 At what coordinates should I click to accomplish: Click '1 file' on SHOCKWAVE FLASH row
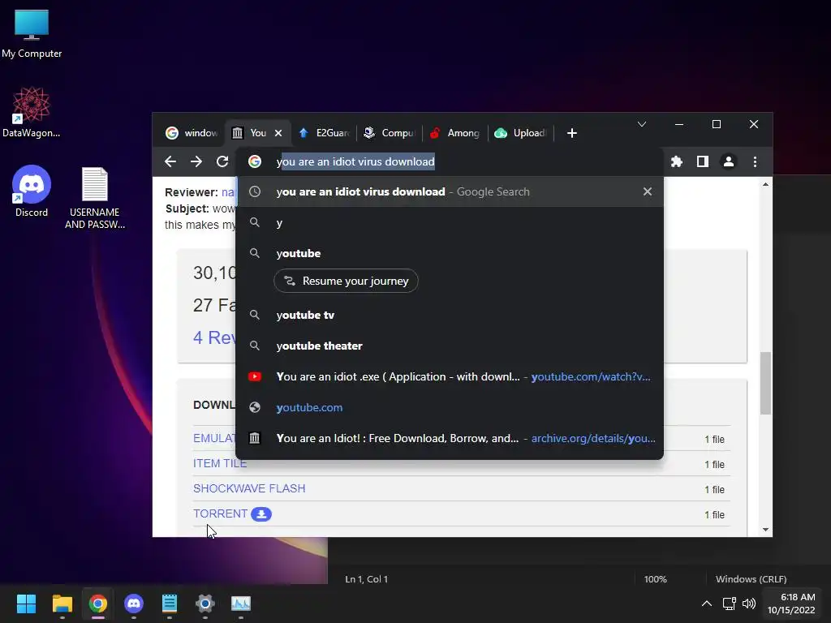pyautogui.click(x=714, y=489)
